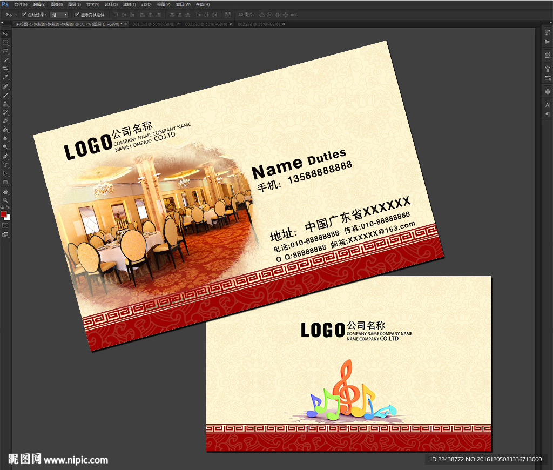This screenshot has height=470, width=553.
Task: Change the screen mode
Action: tap(5, 234)
